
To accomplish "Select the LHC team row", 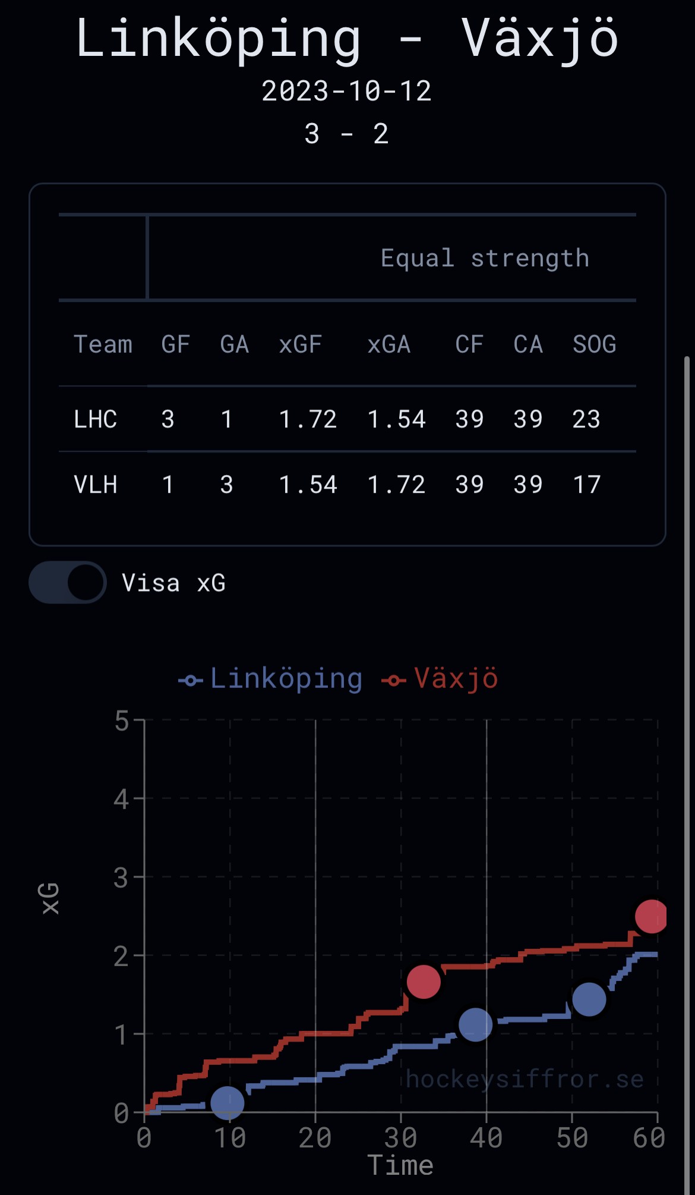I will point(96,419).
